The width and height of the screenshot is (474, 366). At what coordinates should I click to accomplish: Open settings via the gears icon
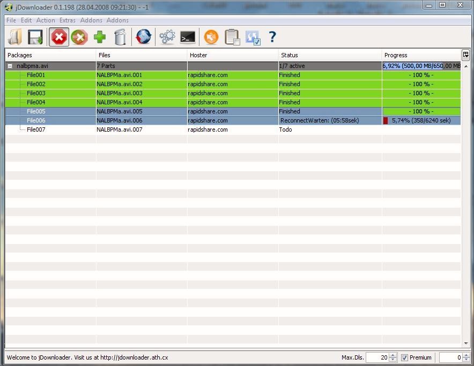tap(167, 37)
